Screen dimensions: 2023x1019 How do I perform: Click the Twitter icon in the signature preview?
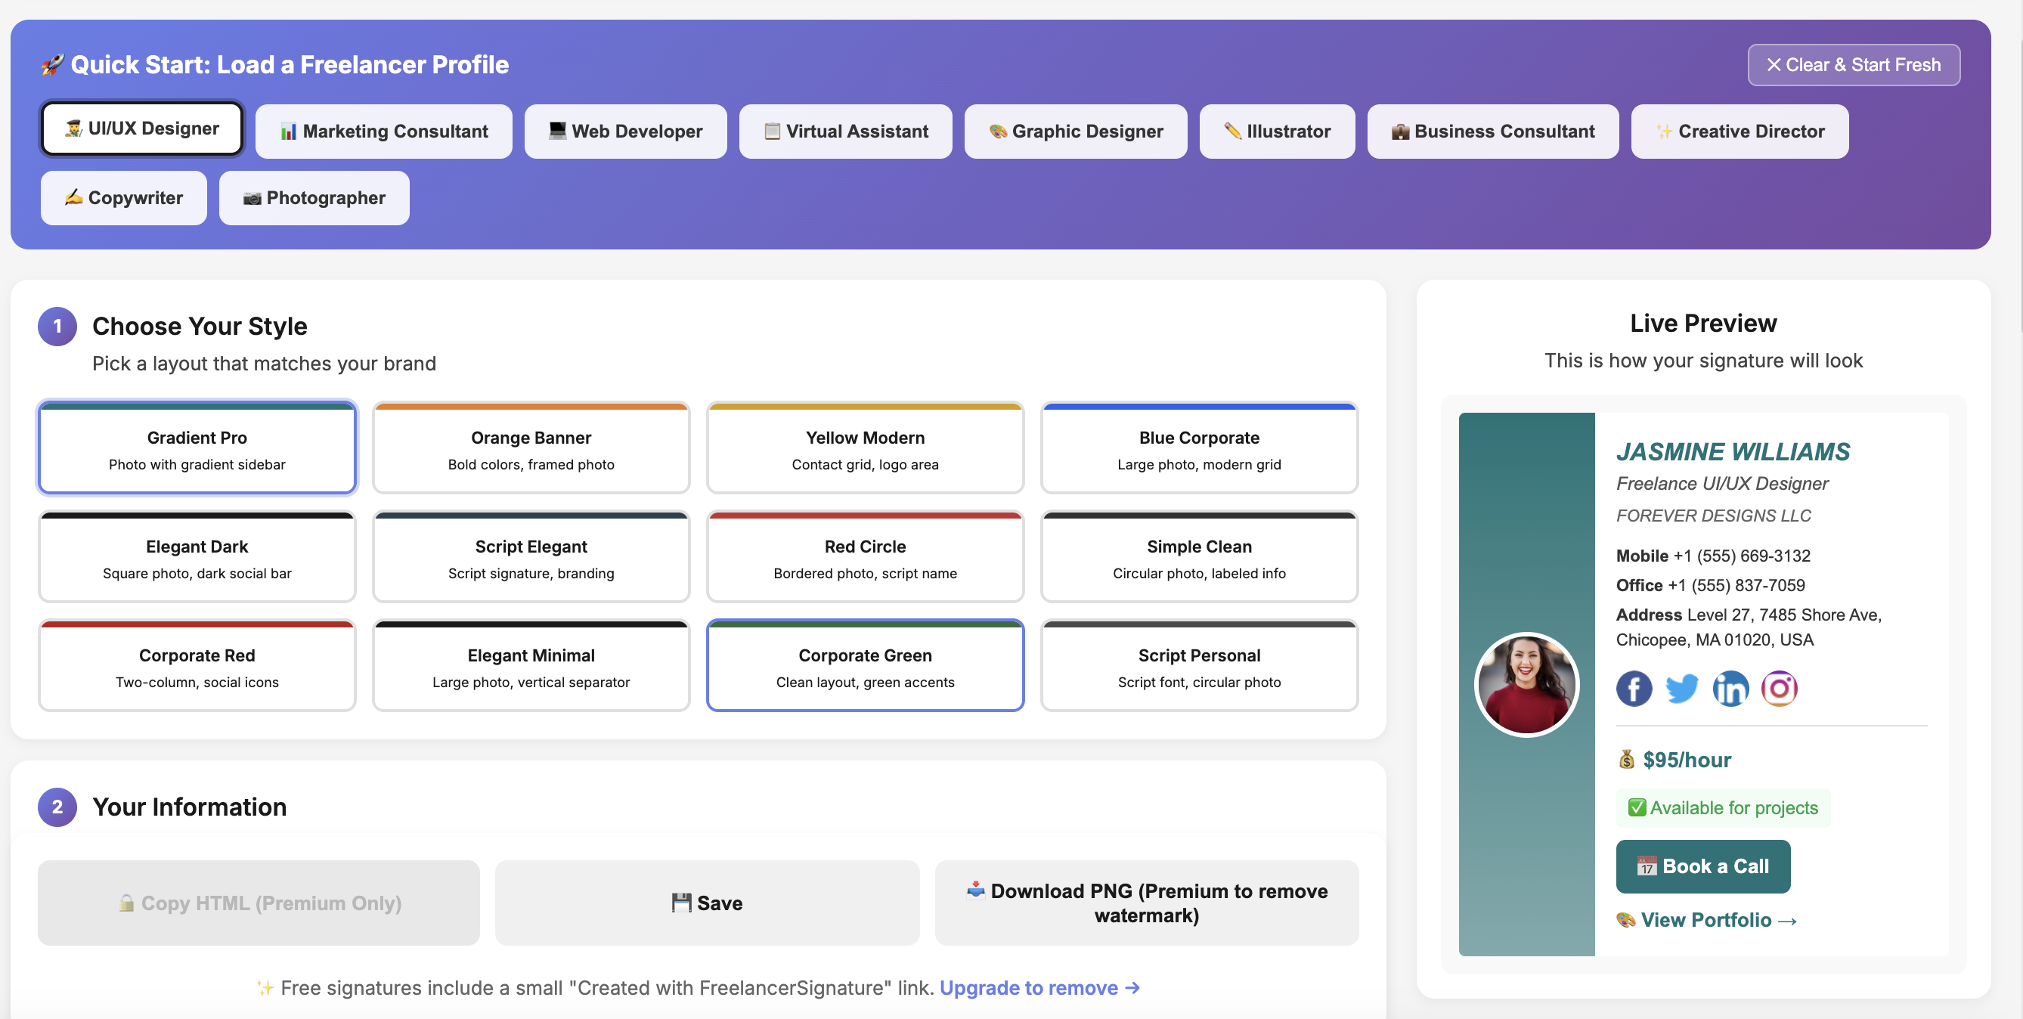(1682, 689)
